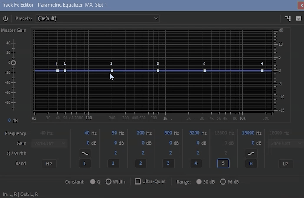
Task: Toggle band 2 button
Action: tap(141, 164)
